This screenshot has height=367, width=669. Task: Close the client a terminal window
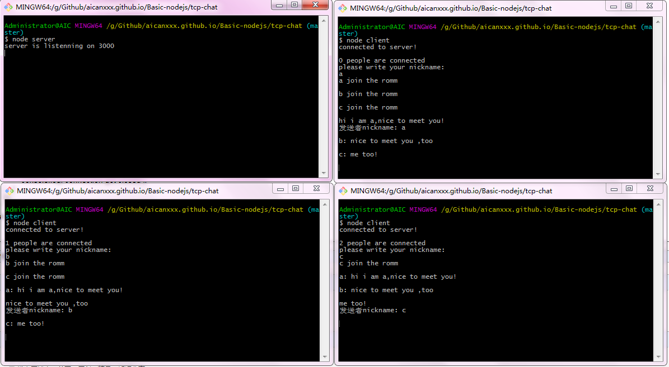[x=649, y=6]
